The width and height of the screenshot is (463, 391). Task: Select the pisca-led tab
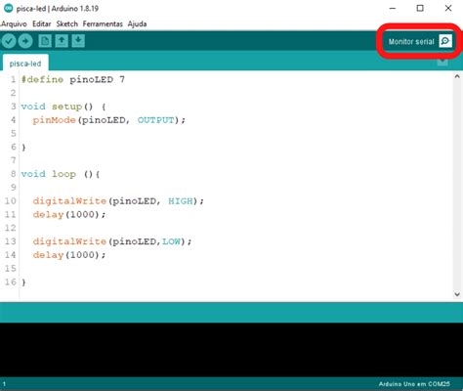click(x=25, y=64)
